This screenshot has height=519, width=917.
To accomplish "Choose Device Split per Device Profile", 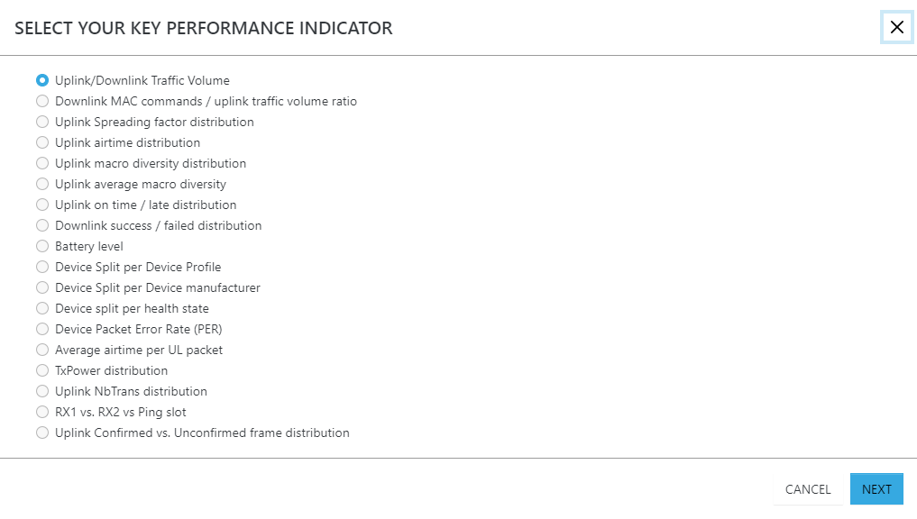I will pos(42,267).
